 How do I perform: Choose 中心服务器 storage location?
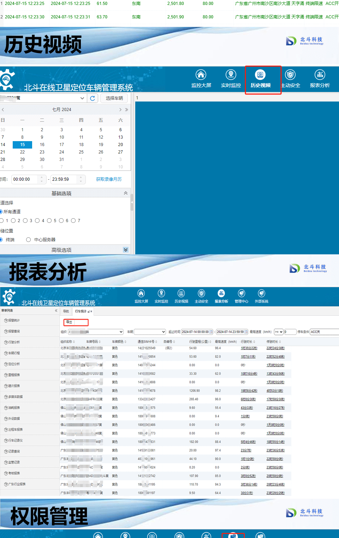(29, 240)
